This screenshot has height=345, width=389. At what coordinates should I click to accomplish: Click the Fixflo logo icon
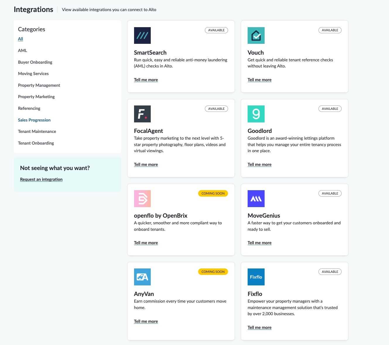[x=256, y=277]
